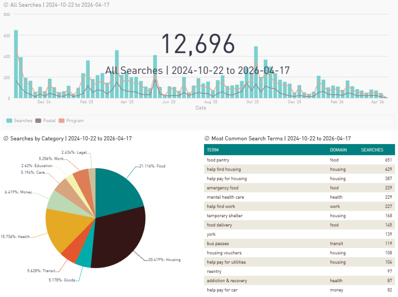Screen dimensions: 398x297
Task: Toggle the Searches series in chart legend
Action: pos(19,121)
